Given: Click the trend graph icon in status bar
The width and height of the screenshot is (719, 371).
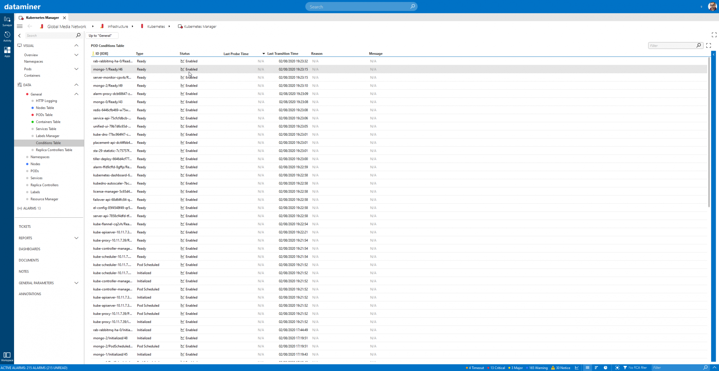Looking at the screenshot, I should click(x=577, y=368).
